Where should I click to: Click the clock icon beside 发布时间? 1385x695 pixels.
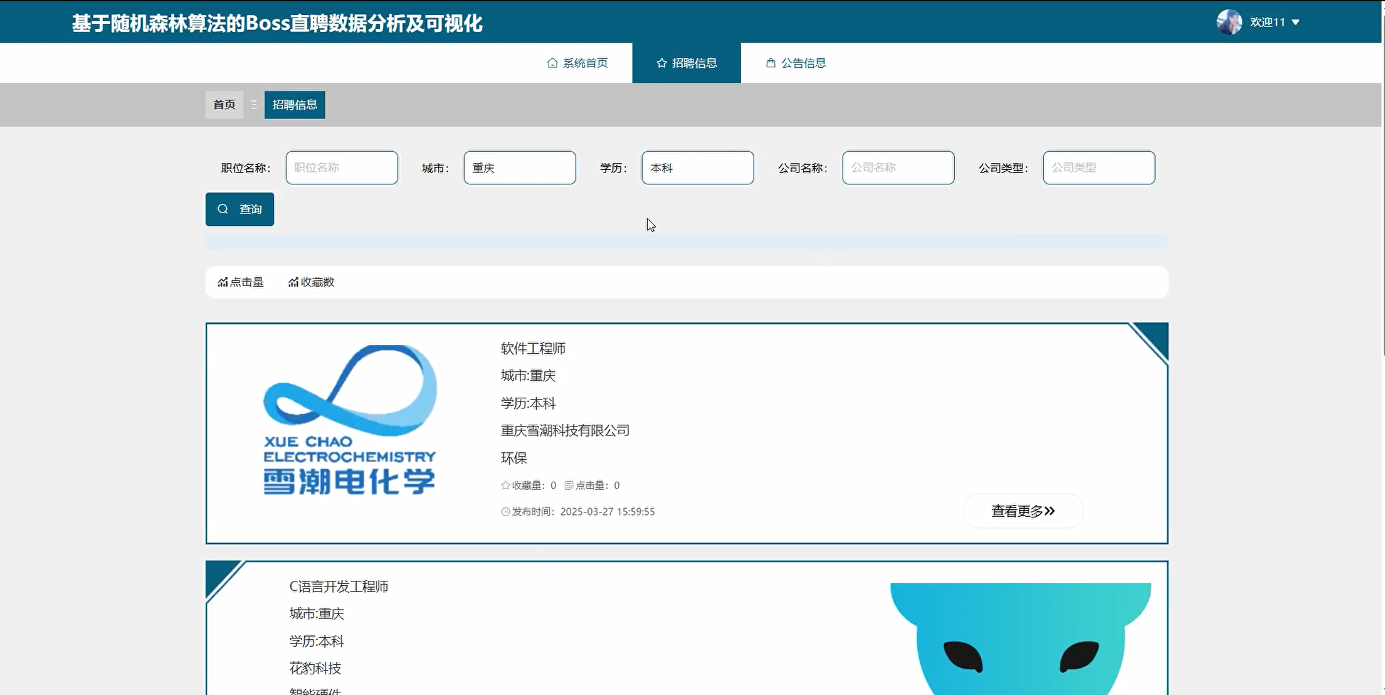(x=504, y=511)
